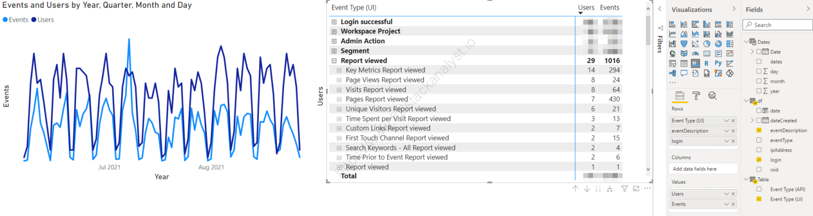This screenshot has height=216, width=813.
Task: Choose the R script visual icon
Action: point(707,63)
